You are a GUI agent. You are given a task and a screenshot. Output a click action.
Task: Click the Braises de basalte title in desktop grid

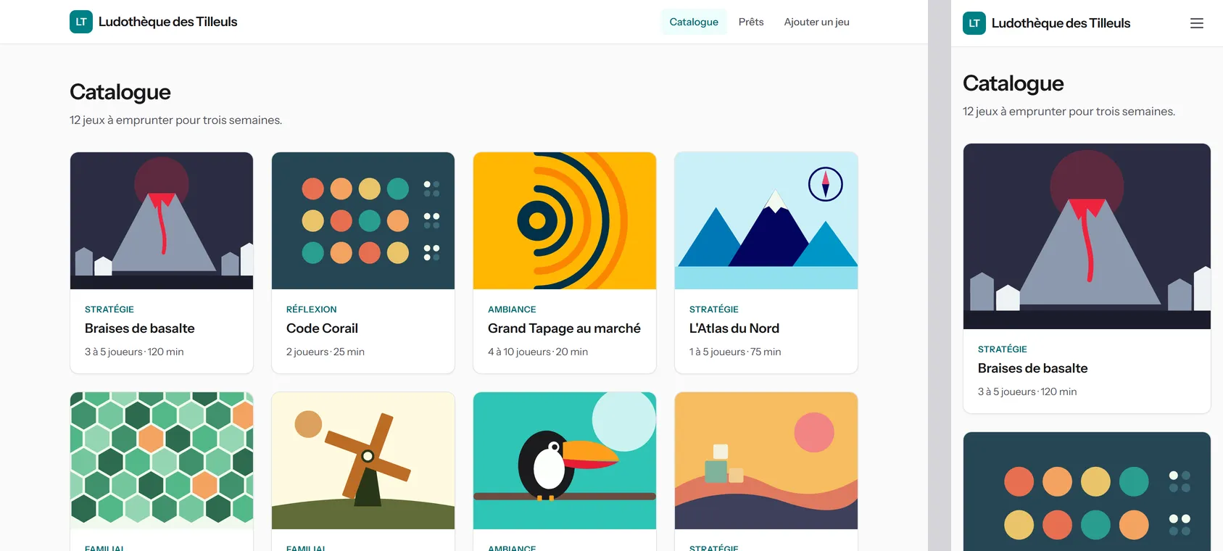click(x=140, y=328)
